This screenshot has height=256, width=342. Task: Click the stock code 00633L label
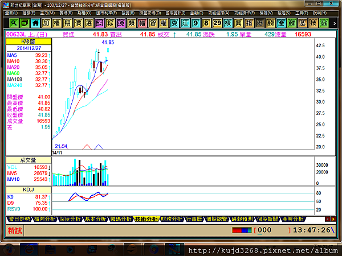15,34
